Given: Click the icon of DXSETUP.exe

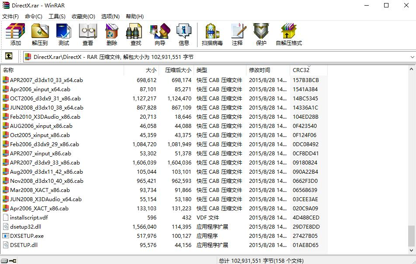Looking at the screenshot, I should click(x=6, y=236).
